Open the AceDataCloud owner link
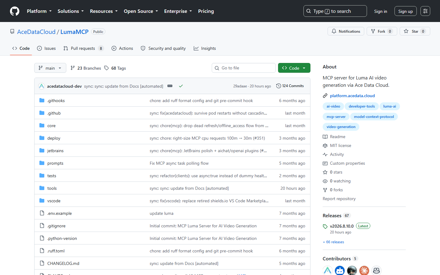Image resolution: width=440 pixels, height=275 pixels. [x=36, y=32]
